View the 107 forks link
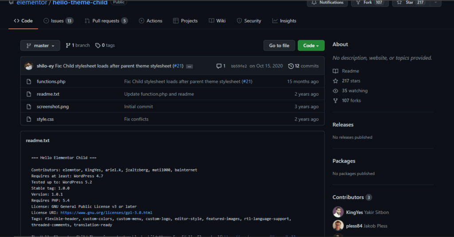The width and height of the screenshot is (454, 237). click(x=351, y=101)
